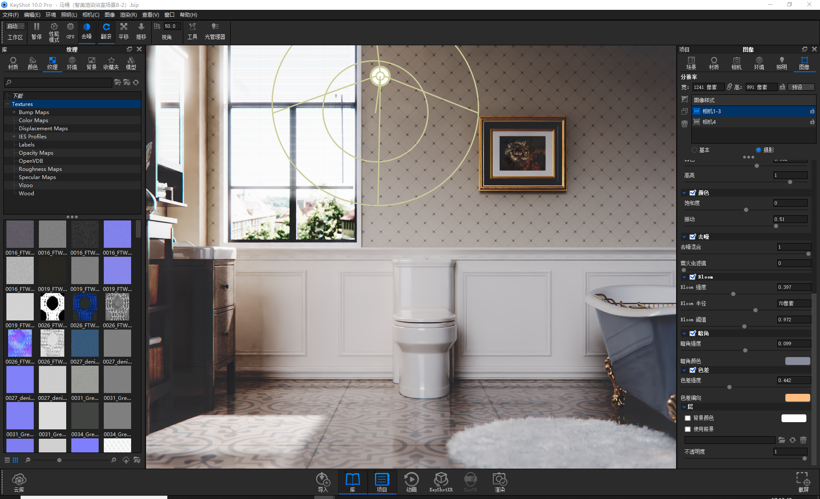Switch to the Environments library tab
The width and height of the screenshot is (820, 499).
pos(72,63)
